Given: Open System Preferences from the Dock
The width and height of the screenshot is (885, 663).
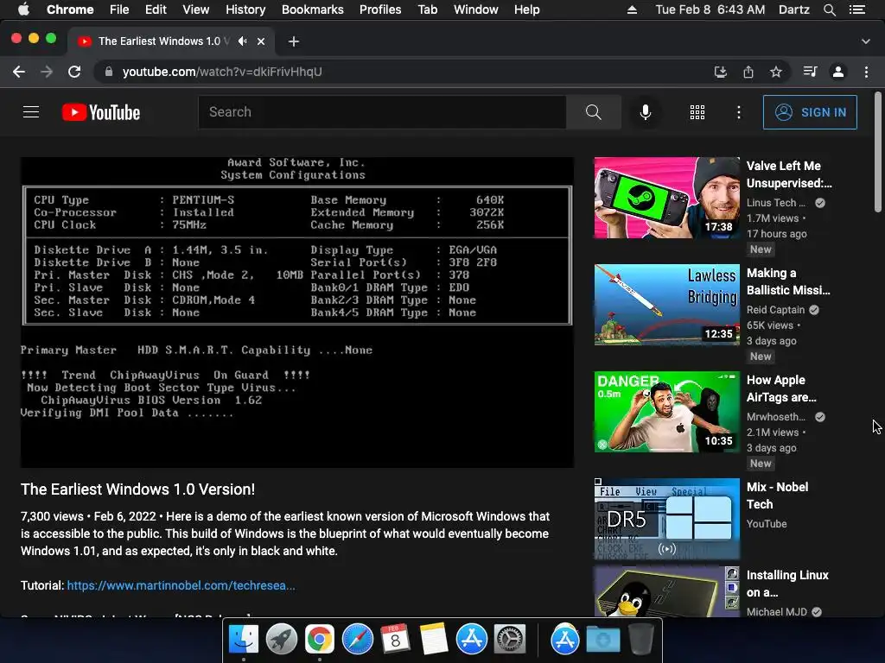Looking at the screenshot, I should point(510,640).
